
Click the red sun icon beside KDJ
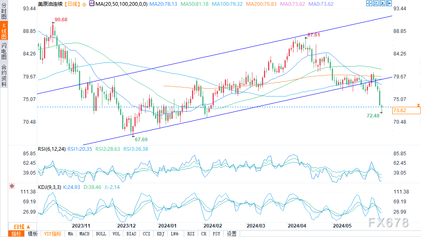(x=12, y=186)
